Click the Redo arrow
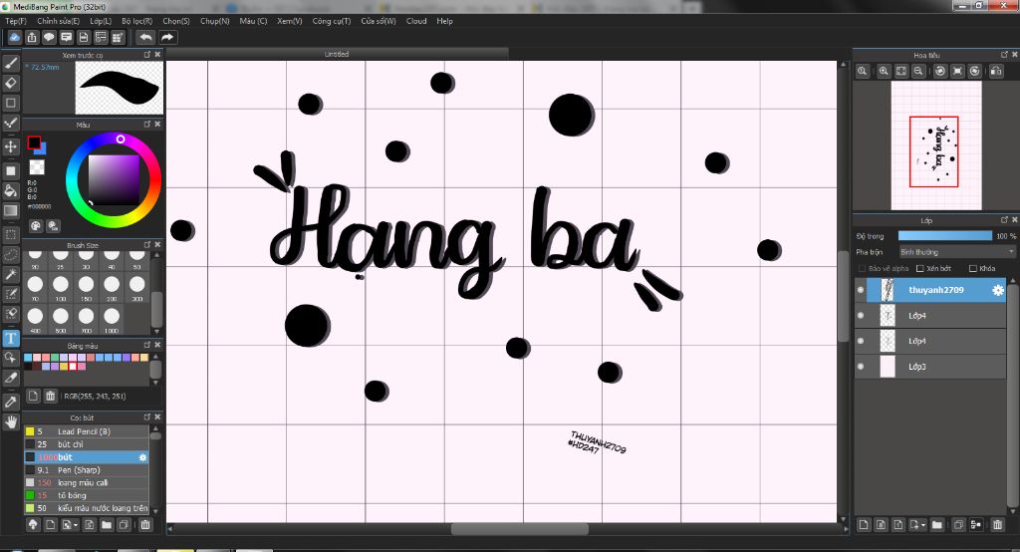The height and width of the screenshot is (552, 1020). click(167, 37)
